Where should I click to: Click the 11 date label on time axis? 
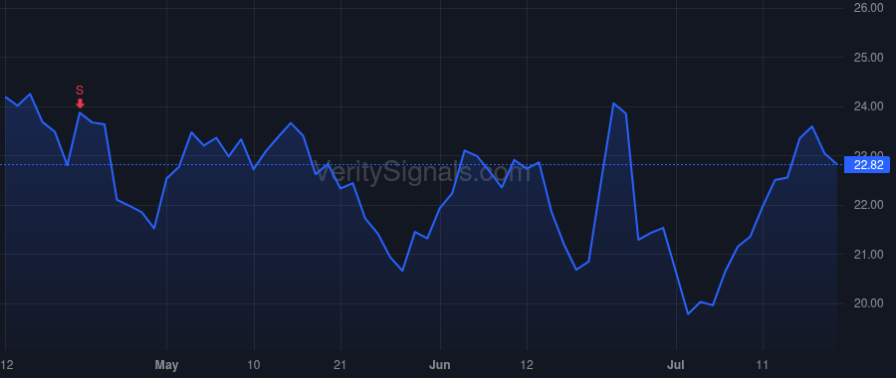point(763,365)
